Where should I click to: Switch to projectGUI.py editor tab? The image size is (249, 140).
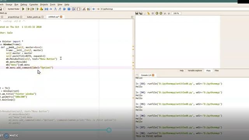click(14, 17)
